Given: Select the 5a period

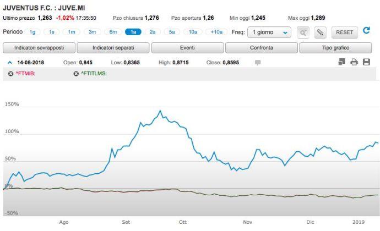Looking at the screenshot, I should [172, 32].
